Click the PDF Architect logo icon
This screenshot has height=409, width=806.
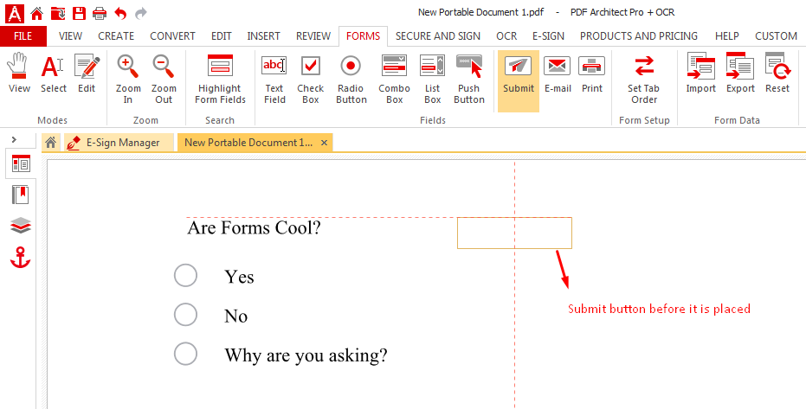[15, 13]
